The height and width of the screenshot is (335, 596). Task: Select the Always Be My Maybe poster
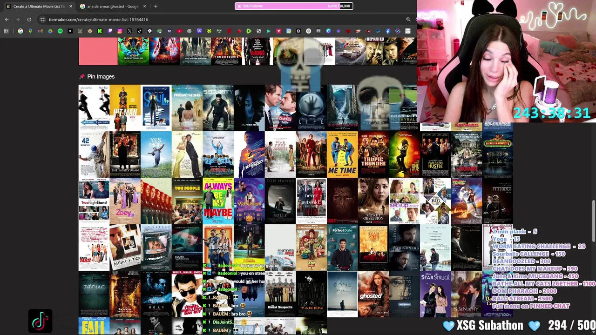click(x=218, y=201)
